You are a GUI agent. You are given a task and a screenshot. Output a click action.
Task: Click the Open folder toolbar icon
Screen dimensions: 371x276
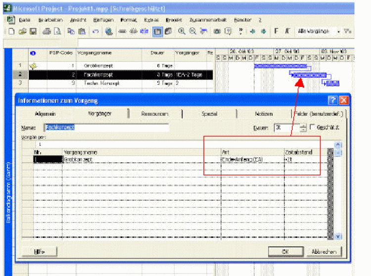(23, 31)
